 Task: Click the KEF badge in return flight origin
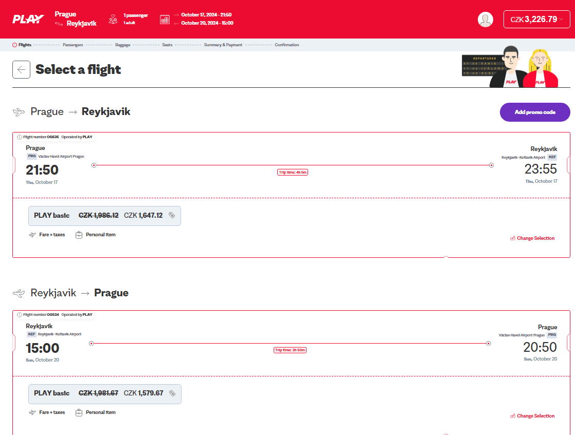tap(31, 334)
